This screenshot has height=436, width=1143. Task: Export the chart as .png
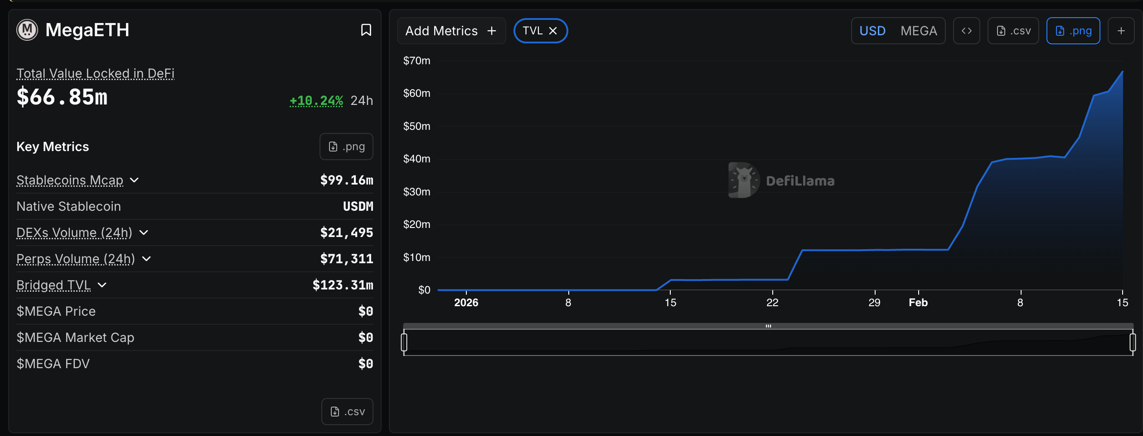click(1073, 31)
